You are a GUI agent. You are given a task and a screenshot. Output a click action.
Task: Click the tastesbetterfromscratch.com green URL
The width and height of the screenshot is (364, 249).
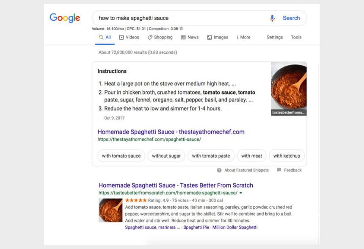pyautogui.click(x=168, y=193)
